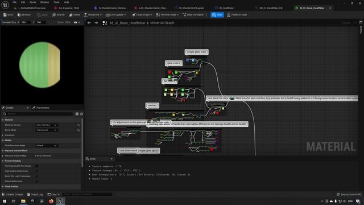Open the Blend Mode dropdown

tap(47, 130)
